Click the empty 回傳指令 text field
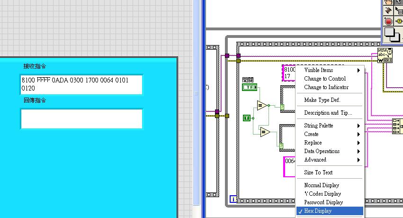This screenshot has height=218, width=403. (x=81, y=118)
